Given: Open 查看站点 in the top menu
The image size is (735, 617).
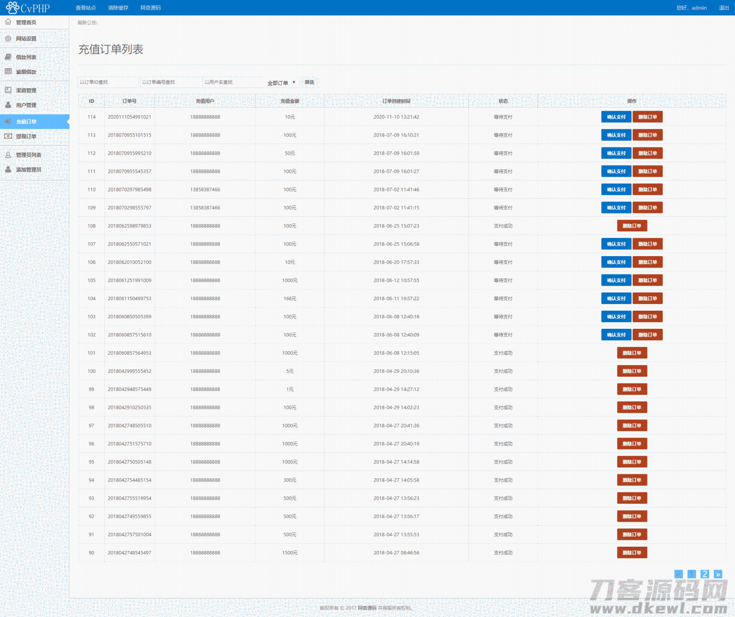Looking at the screenshot, I should point(86,8).
